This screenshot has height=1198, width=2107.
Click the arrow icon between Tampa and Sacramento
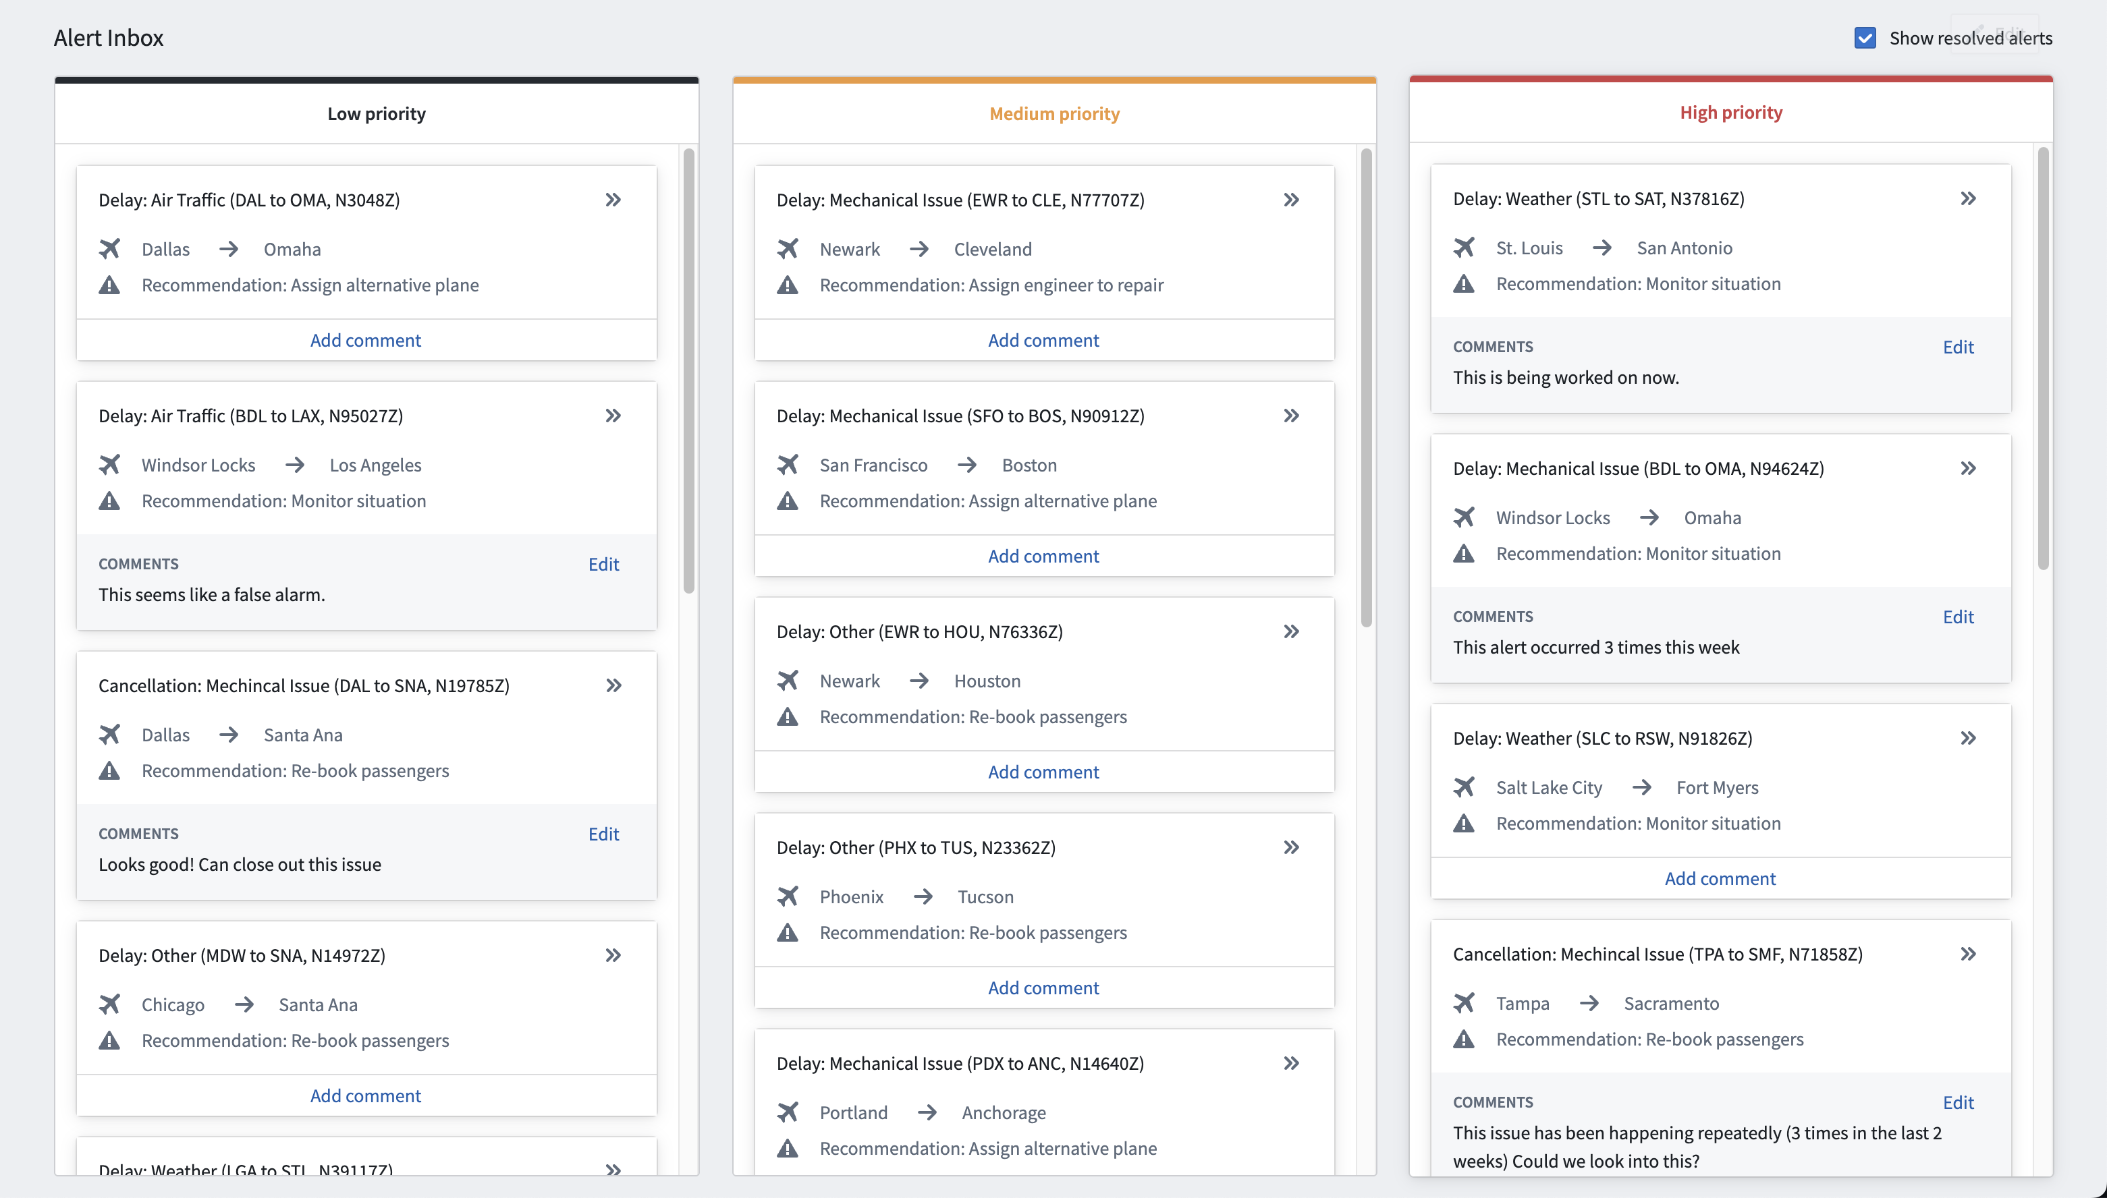click(1589, 1003)
